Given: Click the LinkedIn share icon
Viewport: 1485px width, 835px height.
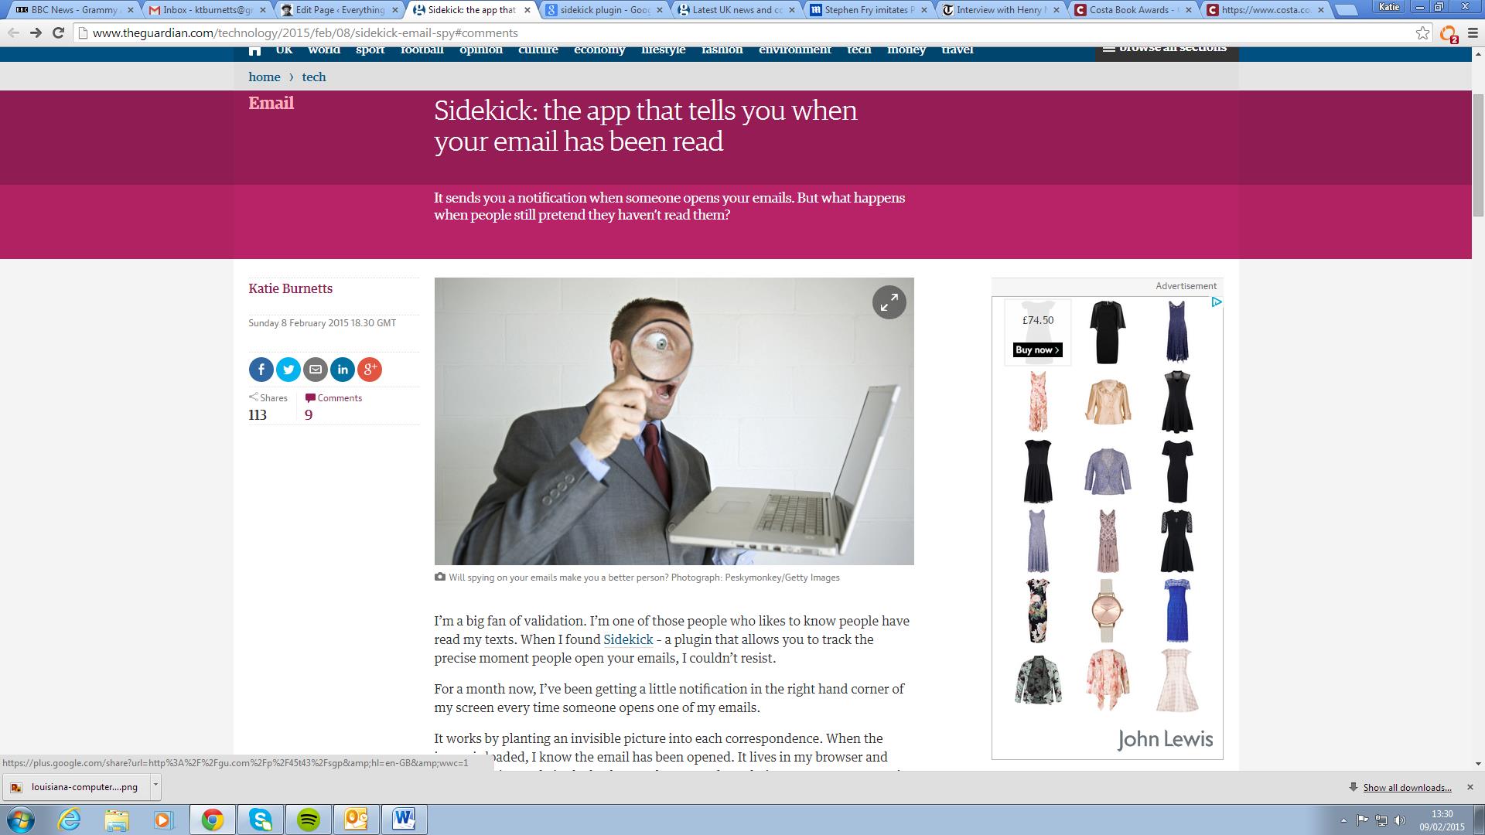Looking at the screenshot, I should pos(343,370).
